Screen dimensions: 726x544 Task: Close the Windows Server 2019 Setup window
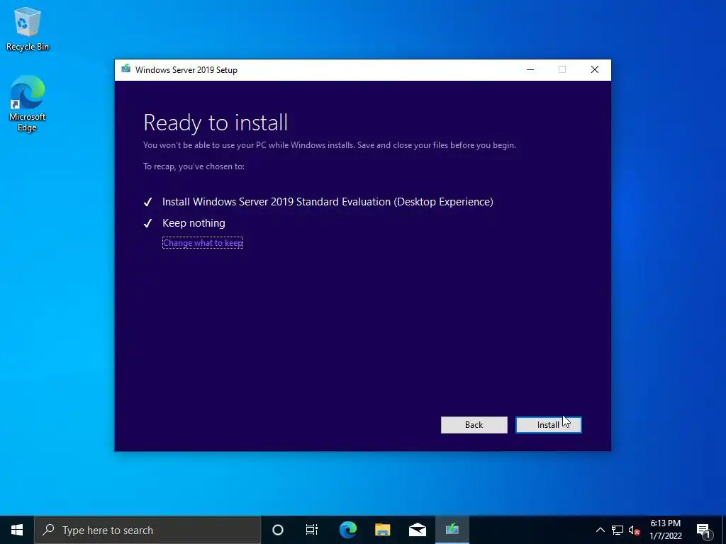coord(595,70)
